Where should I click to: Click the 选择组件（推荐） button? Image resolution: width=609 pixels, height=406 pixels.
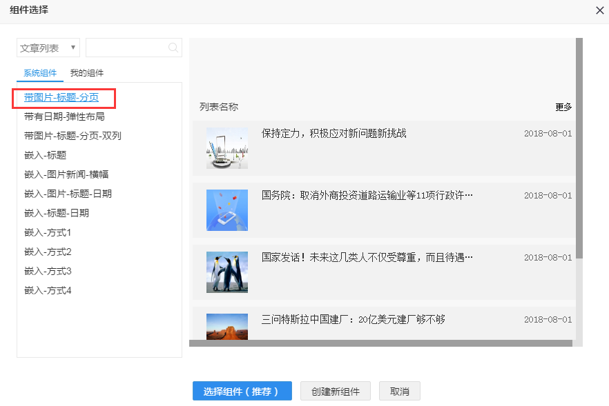(x=242, y=391)
